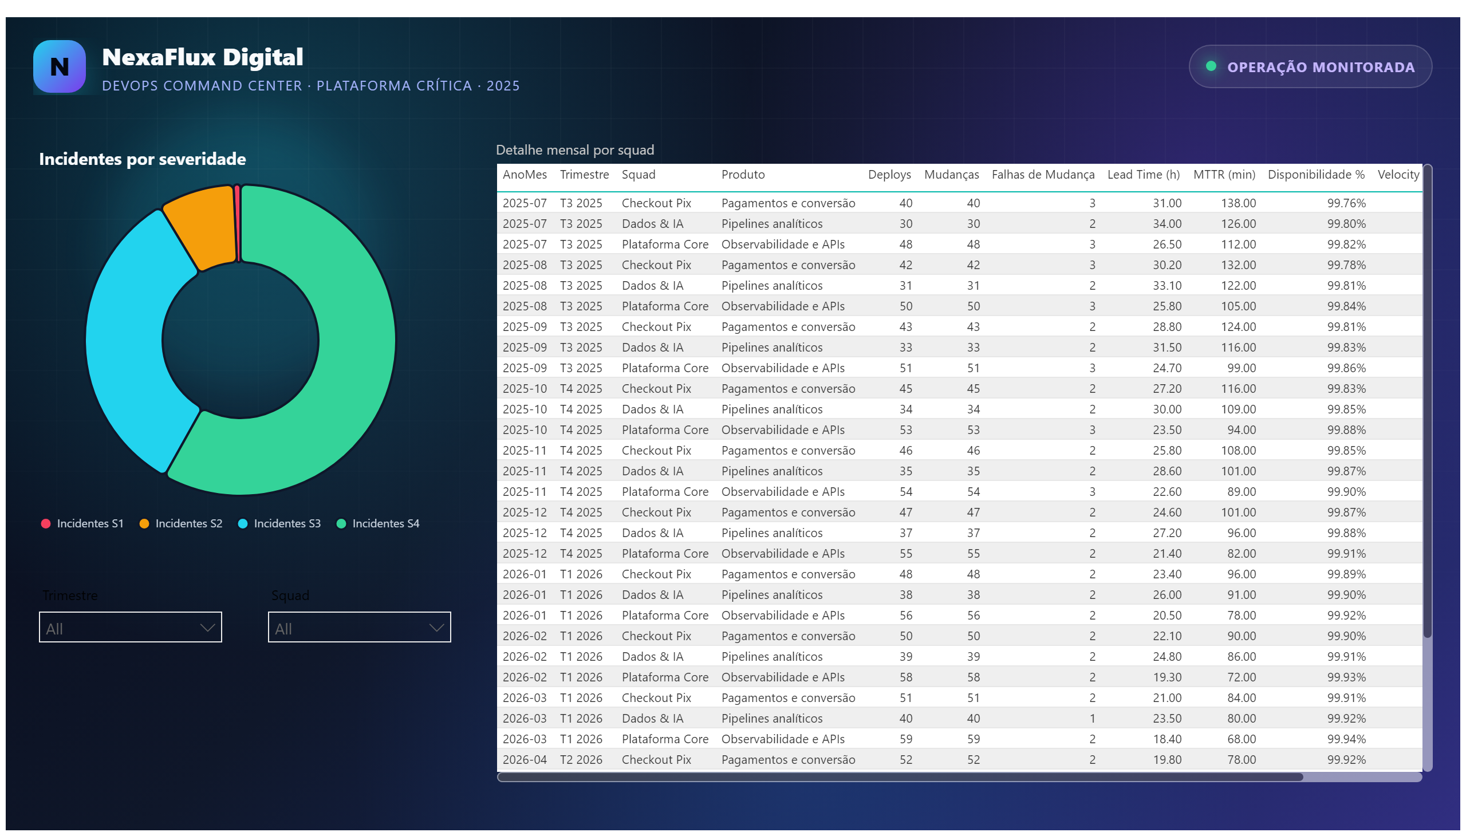
Task: Select Incidentes S1 red legend marker
Action: [x=46, y=524]
